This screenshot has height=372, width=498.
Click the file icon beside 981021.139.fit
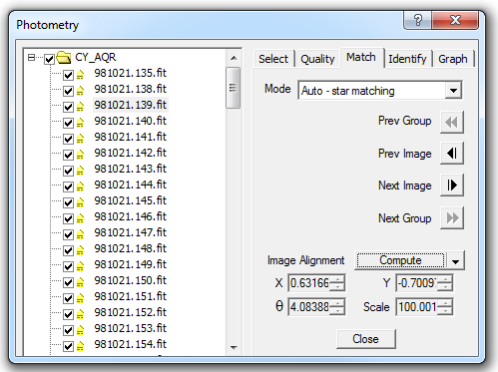click(x=80, y=107)
